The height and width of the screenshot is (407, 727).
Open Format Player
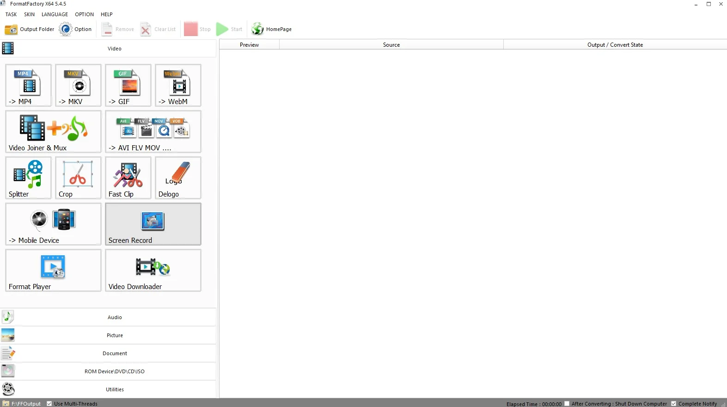coord(53,270)
